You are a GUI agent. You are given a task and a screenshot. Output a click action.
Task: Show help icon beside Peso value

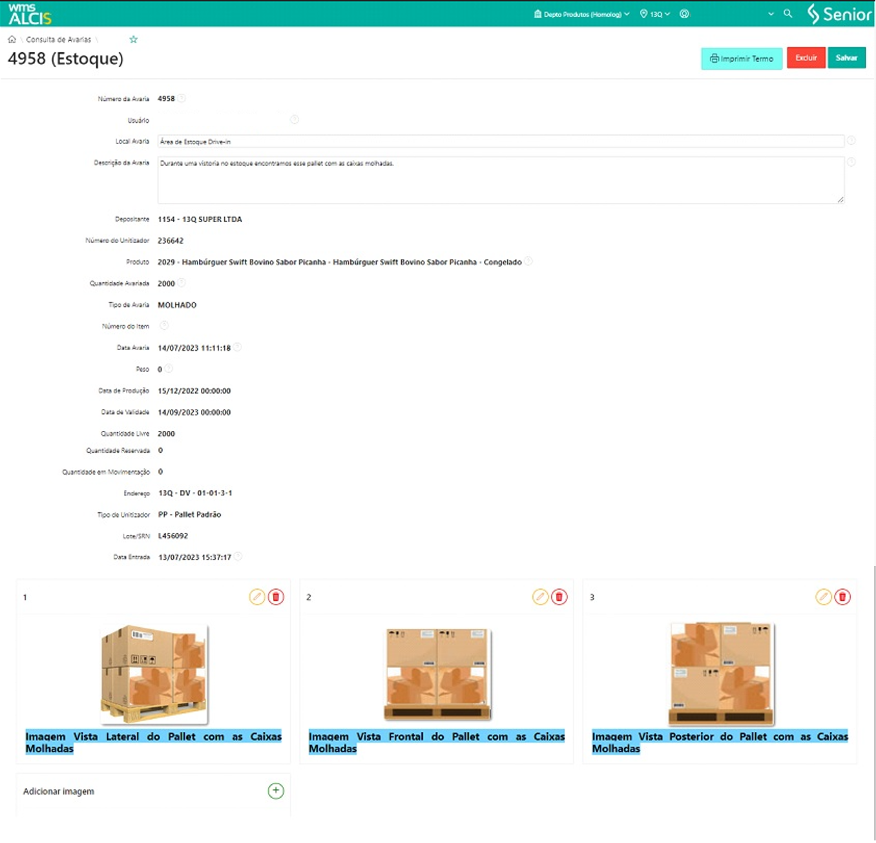tap(169, 369)
